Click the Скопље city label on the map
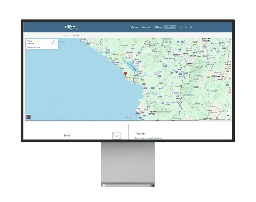The width and height of the screenshot is (256, 202). pos(216,76)
